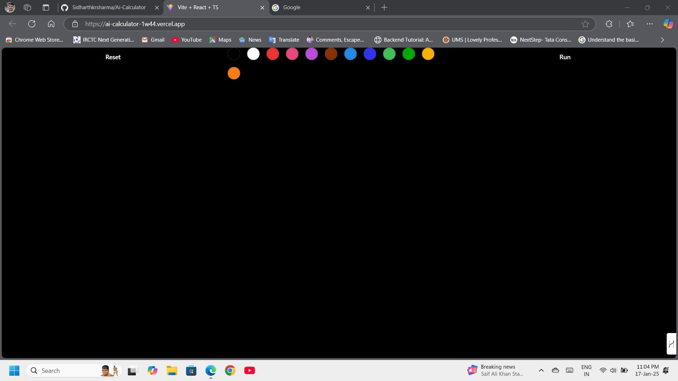Open the browser Extensions menu
The width and height of the screenshot is (678, 381).
coord(609,24)
